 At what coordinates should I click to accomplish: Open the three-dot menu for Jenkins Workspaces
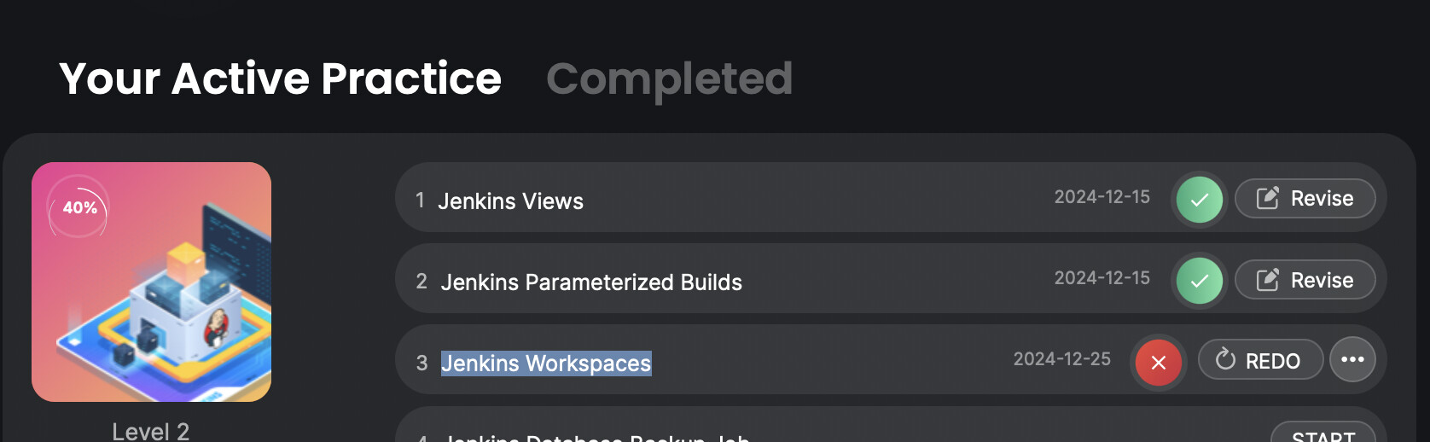[x=1352, y=360]
